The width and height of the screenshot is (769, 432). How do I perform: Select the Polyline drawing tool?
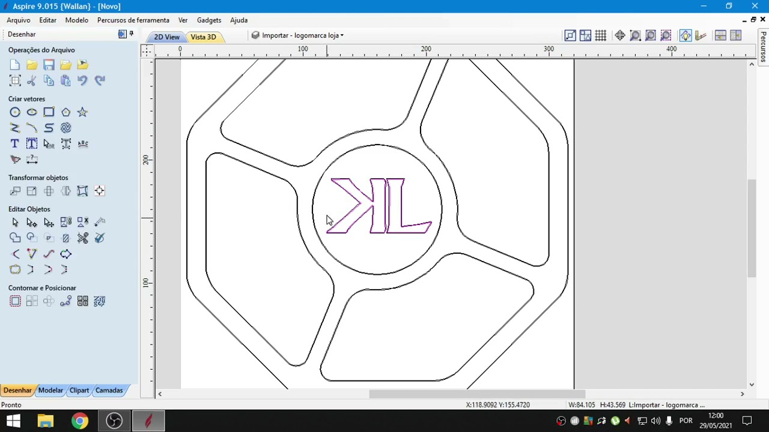coord(15,128)
